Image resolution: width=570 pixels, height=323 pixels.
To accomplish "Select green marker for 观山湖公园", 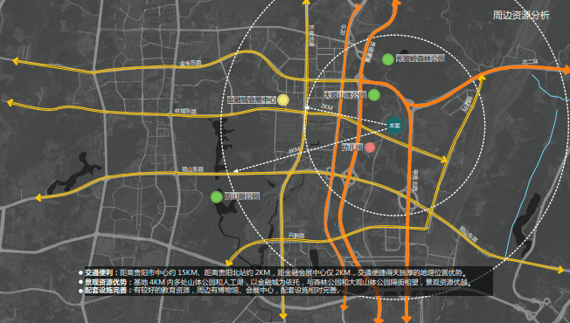I will click(217, 197).
